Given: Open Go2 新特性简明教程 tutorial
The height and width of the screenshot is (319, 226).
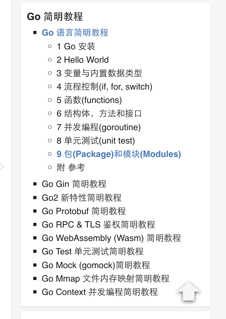Looking at the screenshot, I should pyautogui.click(x=82, y=198).
